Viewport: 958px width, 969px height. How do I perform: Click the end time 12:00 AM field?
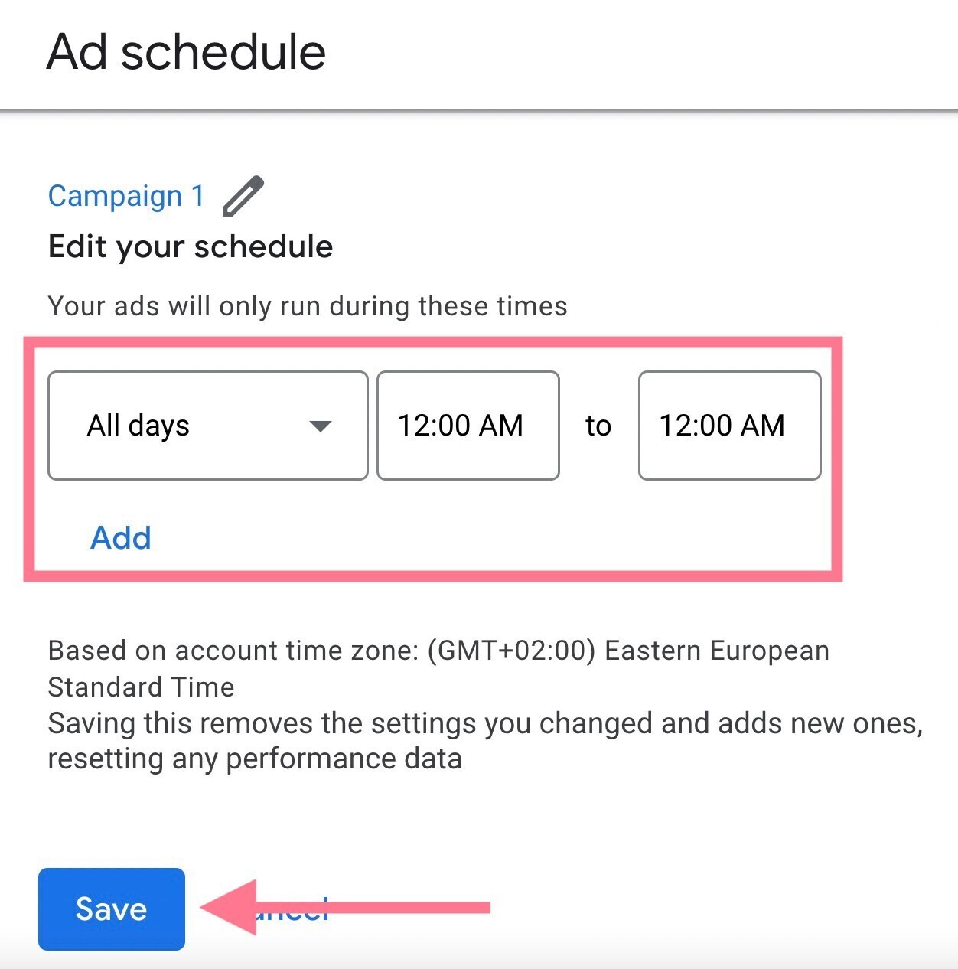click(729, 426)
